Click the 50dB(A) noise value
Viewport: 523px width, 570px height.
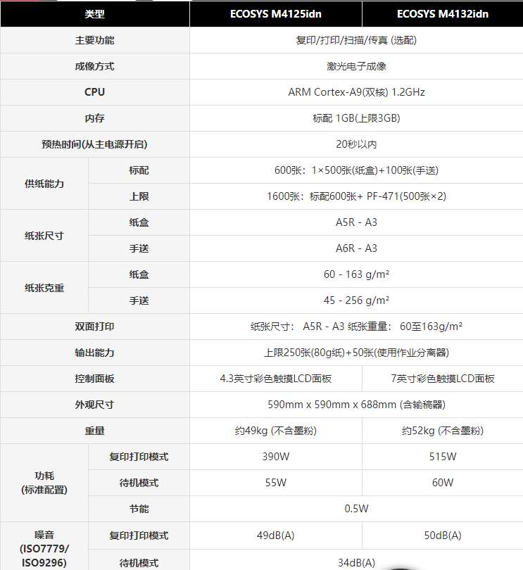click(443, 536)
